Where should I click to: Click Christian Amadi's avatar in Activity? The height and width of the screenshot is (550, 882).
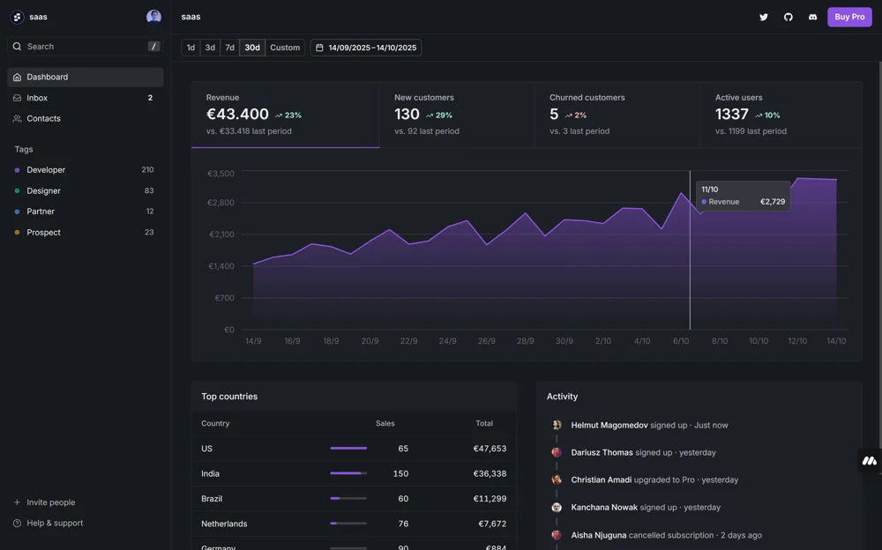(557, 479)
